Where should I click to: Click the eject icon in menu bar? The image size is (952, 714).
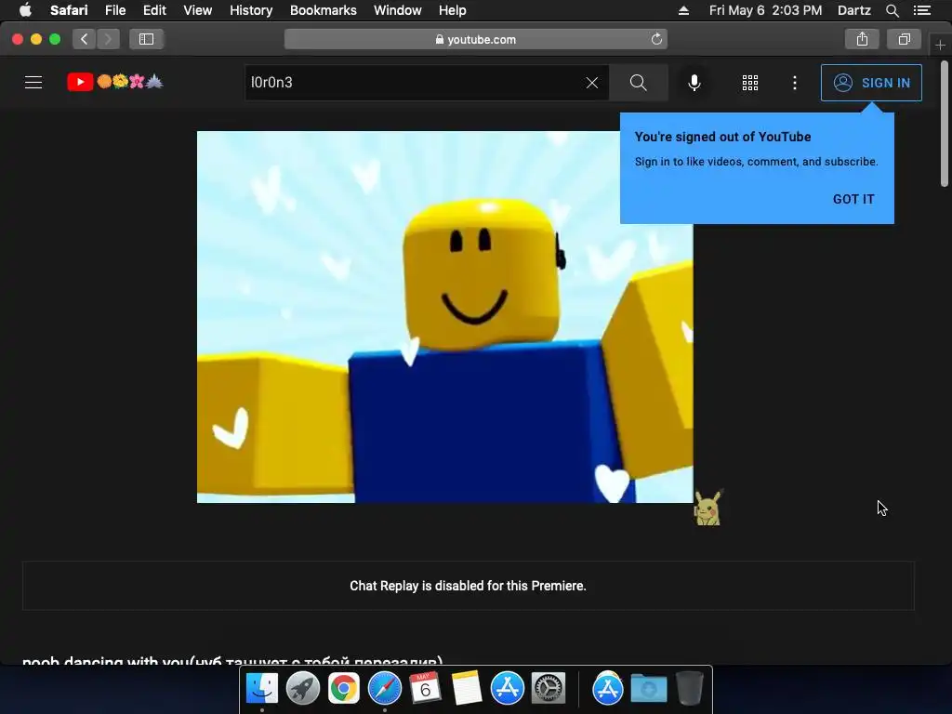click(x=683, y=10)
